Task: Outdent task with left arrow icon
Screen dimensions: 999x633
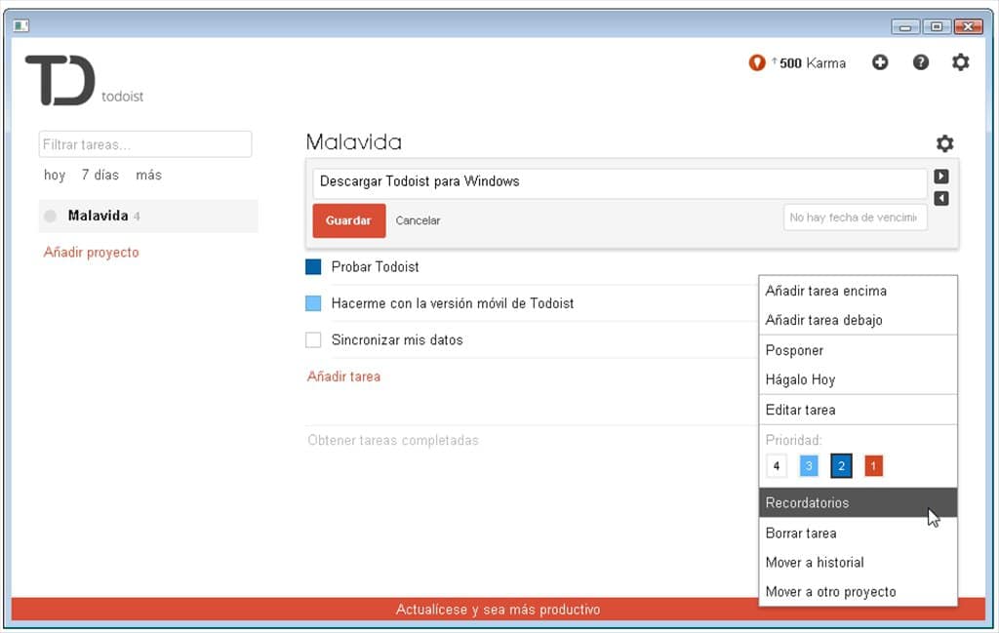Action: click(x=941, y=199)
